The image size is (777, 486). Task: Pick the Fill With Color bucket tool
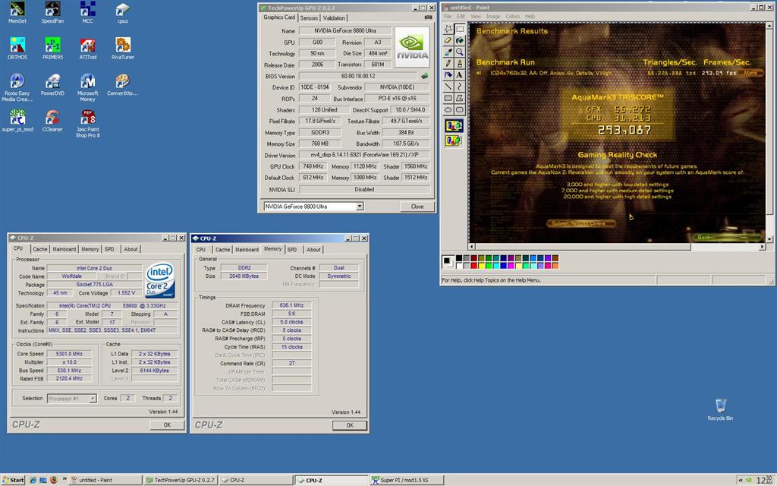[x=460, y=40]
